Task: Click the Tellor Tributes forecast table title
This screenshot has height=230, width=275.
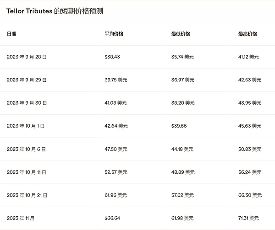Action: coord(55,11)
